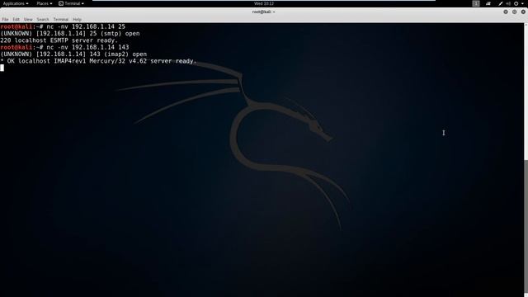528x297 pixels.
Task: Click the text '220 localhost ESMTP server ready.'
Action: tap(59, 40)
